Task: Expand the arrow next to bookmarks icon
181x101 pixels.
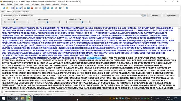Action: pos(63,8)
